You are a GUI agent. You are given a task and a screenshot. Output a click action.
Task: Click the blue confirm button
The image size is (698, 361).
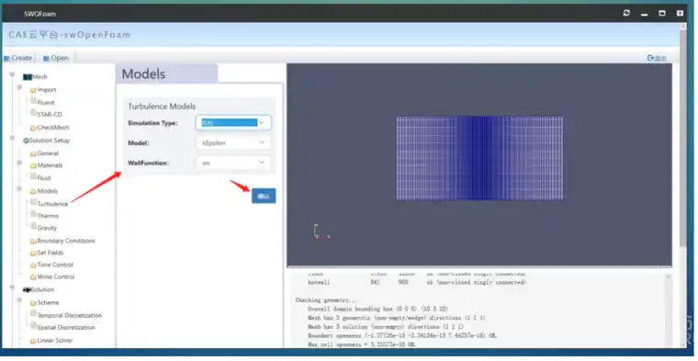pyautogui.click(x=264, y=196)
